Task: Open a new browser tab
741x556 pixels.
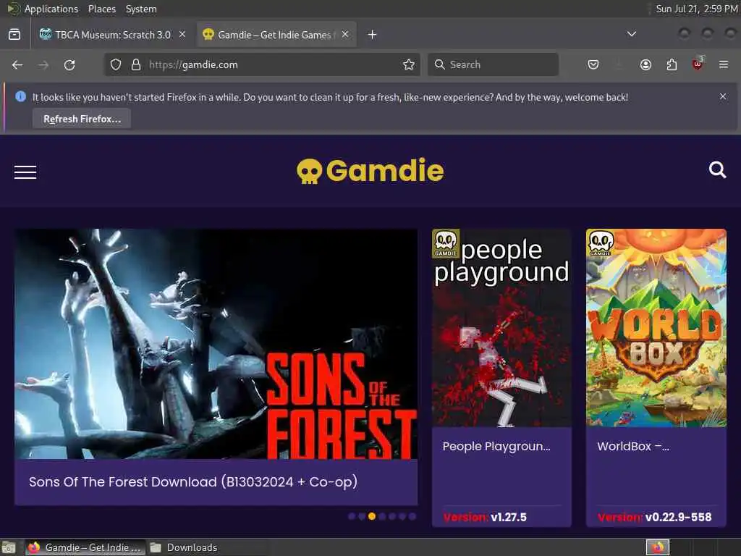Action: pos(373,35)
